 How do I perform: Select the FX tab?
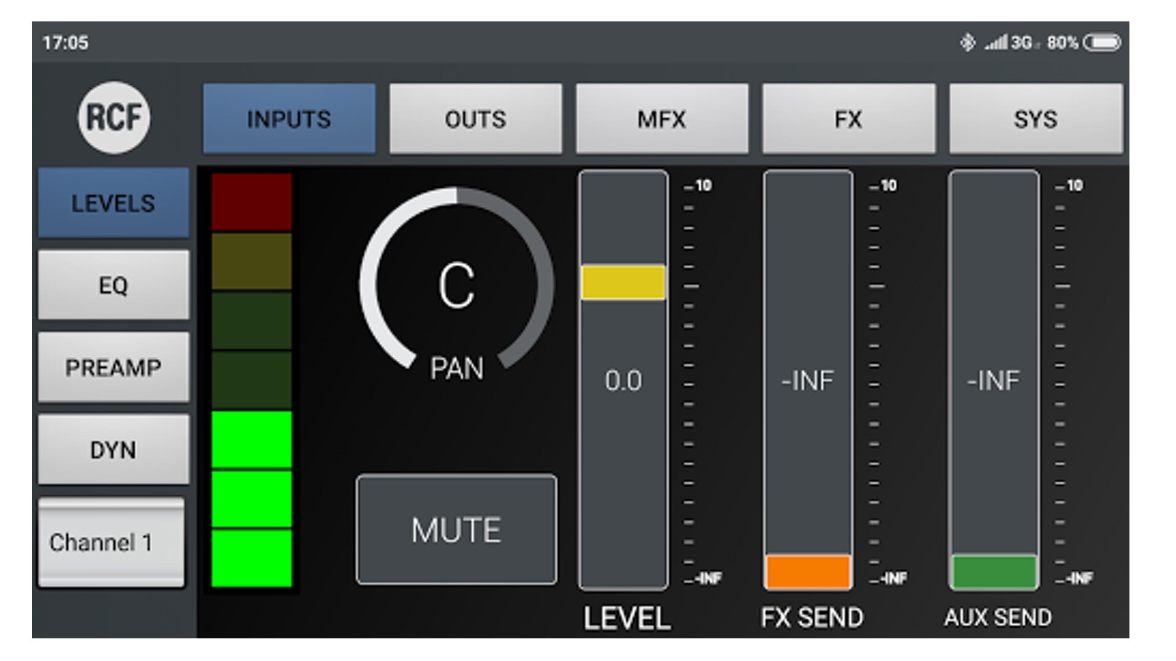pos(848,118)
